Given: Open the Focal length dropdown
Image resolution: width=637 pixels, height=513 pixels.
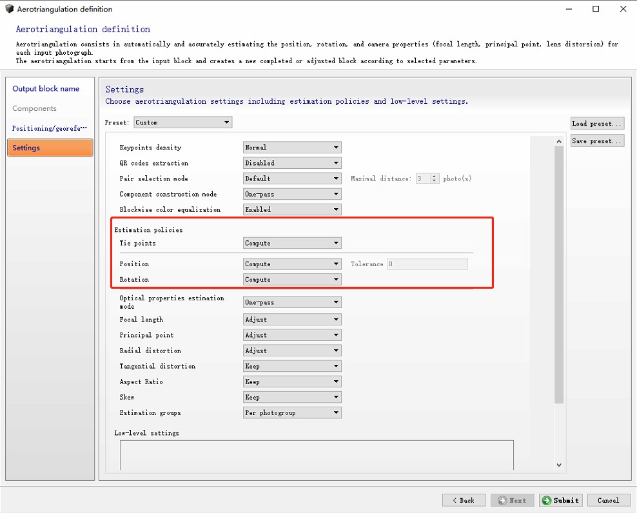Looking at the screenshot, I should (x=292, y=319).
